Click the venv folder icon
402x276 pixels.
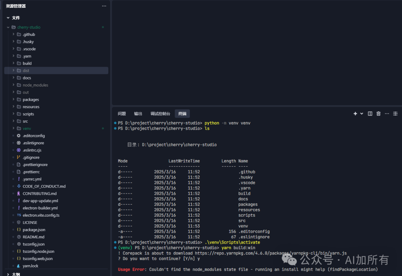point(19,128)
